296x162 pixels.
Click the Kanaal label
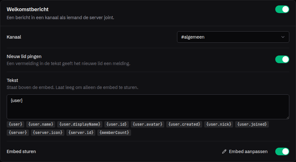[14, 37]
